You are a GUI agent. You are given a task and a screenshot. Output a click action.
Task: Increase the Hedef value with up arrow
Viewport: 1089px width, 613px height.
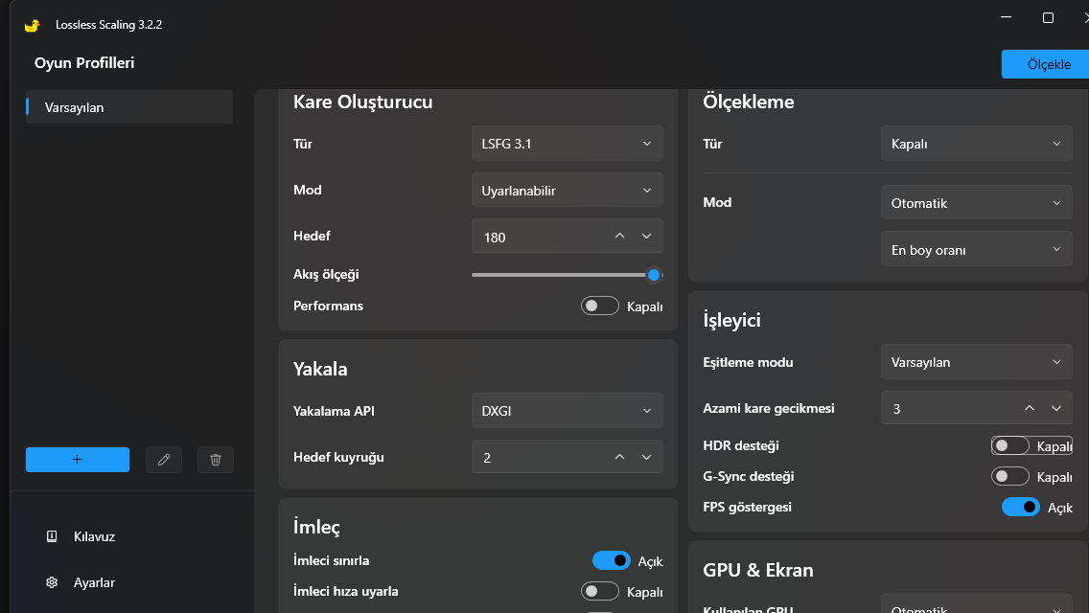(x=619, y=236)
